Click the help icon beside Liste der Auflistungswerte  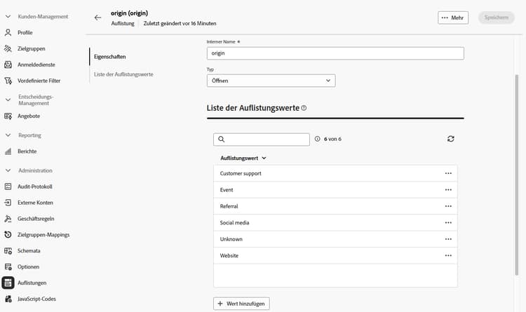click(304, 109)
